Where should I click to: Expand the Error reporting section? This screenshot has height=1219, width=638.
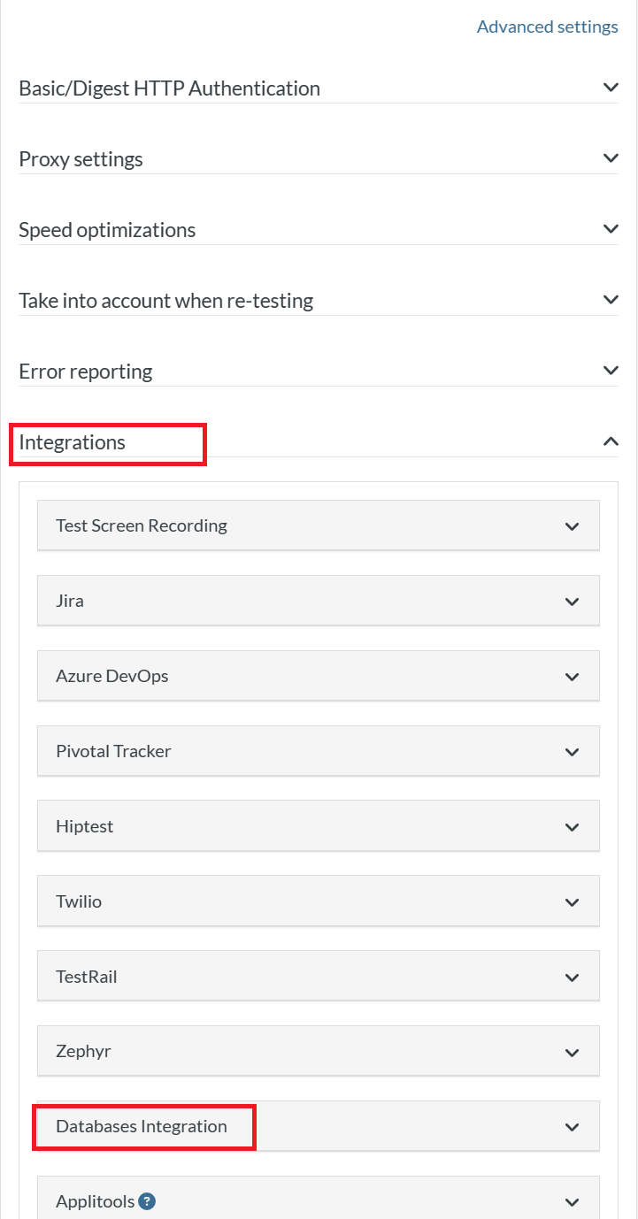pyautogui.click(x=610, y=371)
